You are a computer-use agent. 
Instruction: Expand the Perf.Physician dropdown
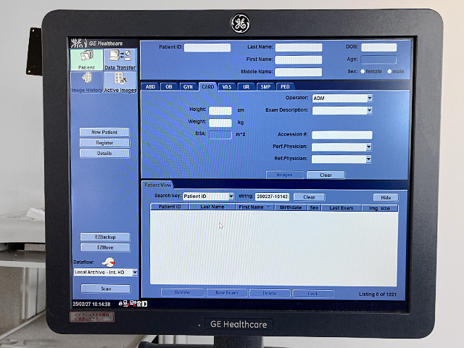[x=369, y=146]
